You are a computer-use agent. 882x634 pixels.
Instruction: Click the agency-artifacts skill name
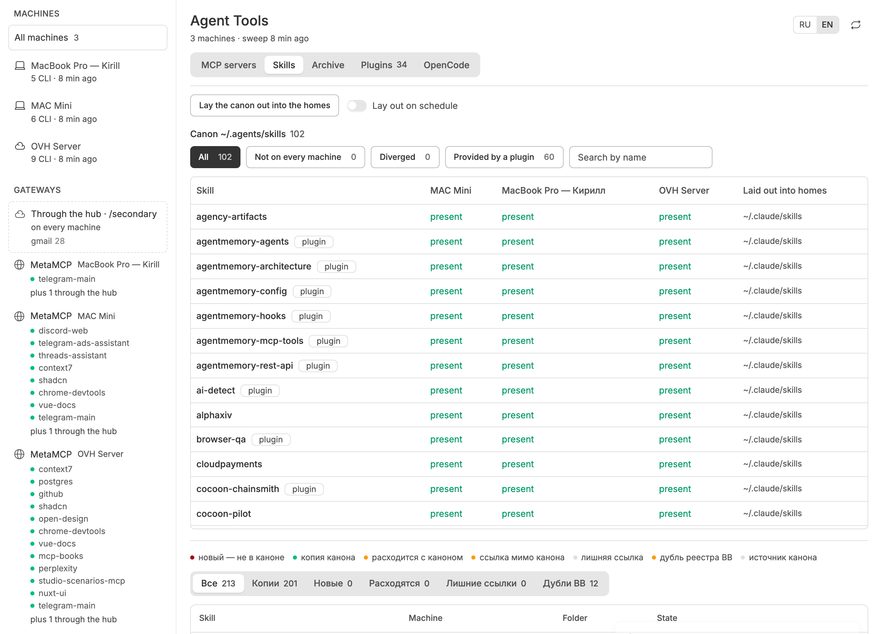232,217
